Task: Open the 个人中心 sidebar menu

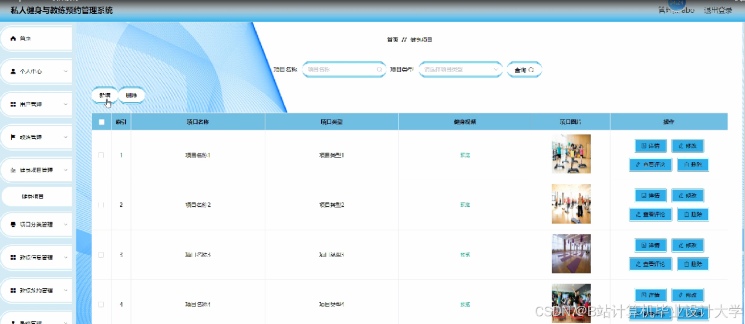Action: pos(36,71)
